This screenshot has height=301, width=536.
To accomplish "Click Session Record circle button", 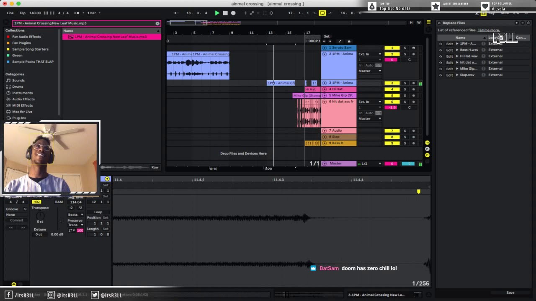I will point(271,13).
